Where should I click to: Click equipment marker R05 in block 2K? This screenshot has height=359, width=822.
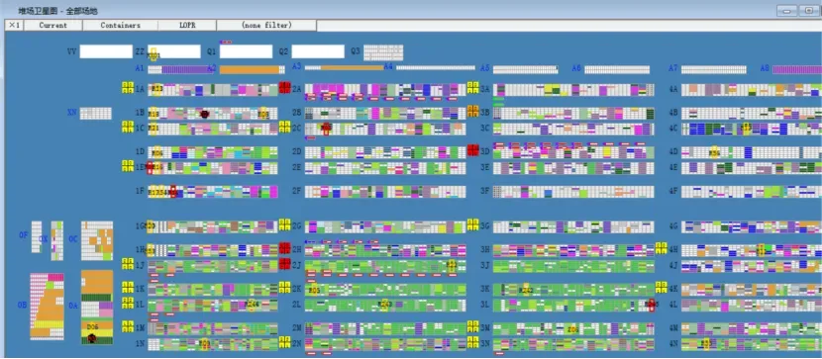tap(314, 290)
